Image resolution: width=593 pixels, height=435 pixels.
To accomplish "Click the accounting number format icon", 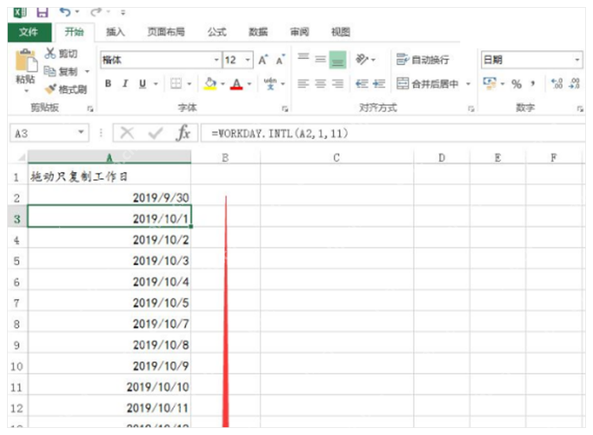I will coord(490,83).
